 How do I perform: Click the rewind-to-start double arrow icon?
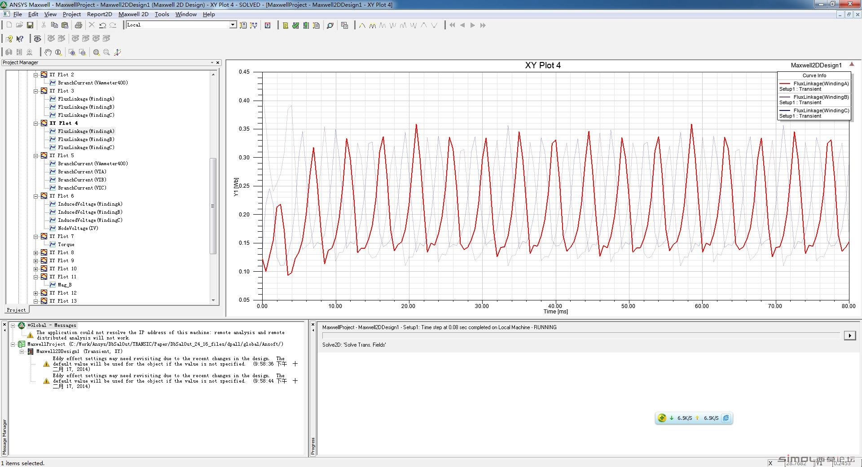click(x=452, y=26)
